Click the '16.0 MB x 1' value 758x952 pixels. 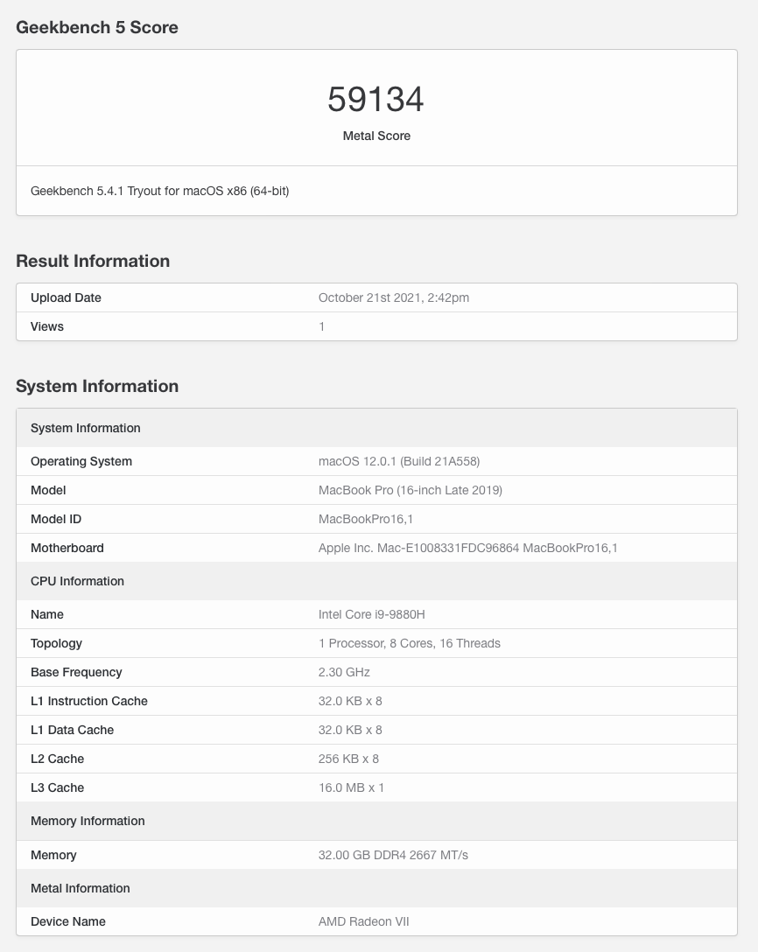[x=351, y=787]
